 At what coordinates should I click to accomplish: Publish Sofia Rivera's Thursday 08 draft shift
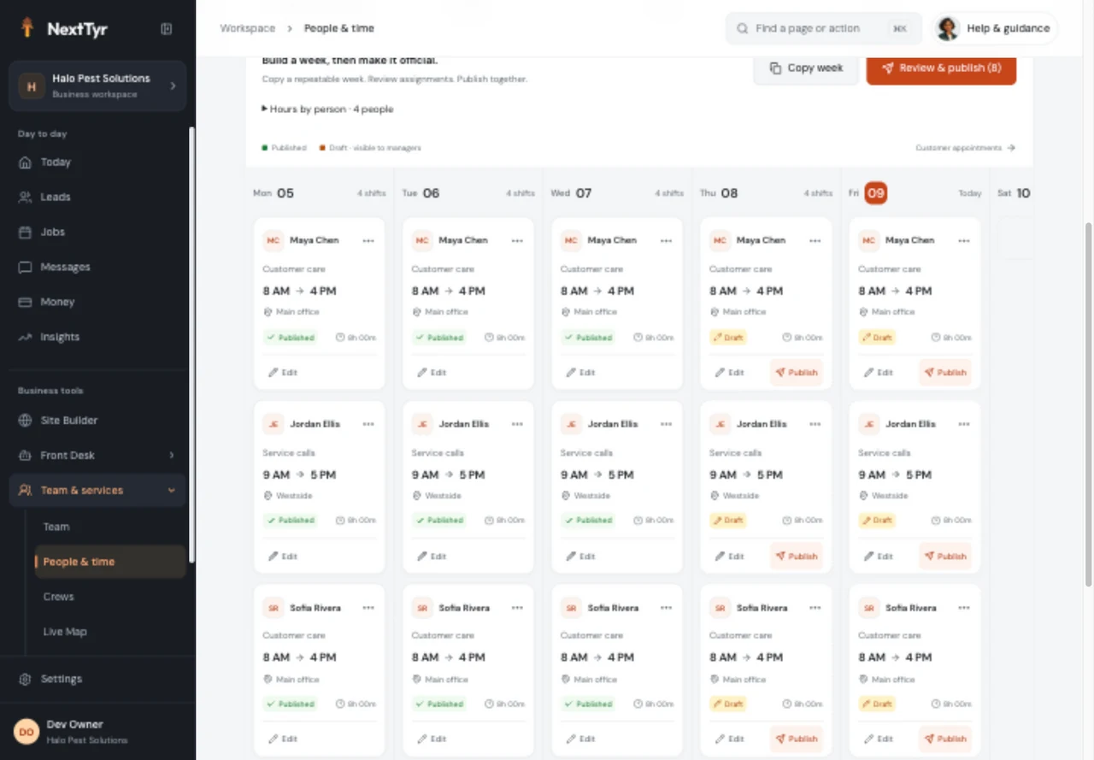tap(796, 739)
